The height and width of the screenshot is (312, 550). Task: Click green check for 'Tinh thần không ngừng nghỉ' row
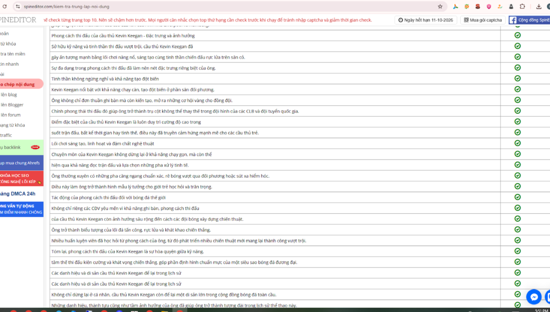pos(517,78)
